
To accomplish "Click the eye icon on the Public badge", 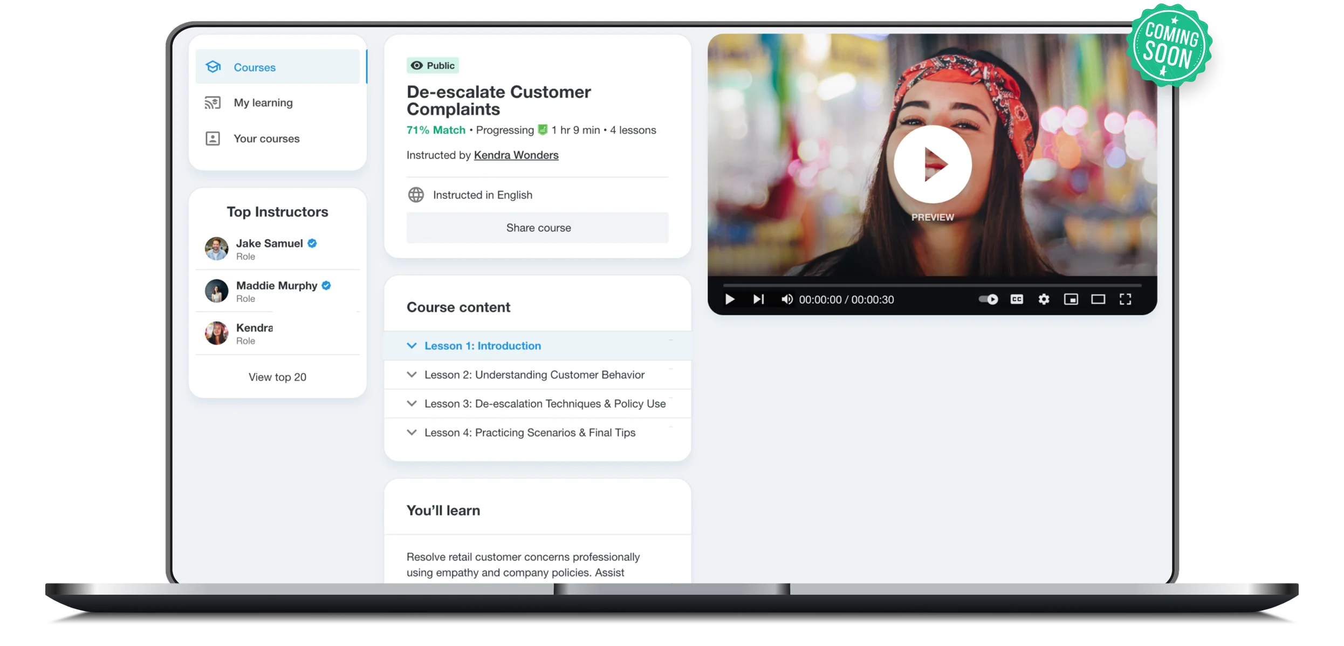I will (x=416, y=65).
